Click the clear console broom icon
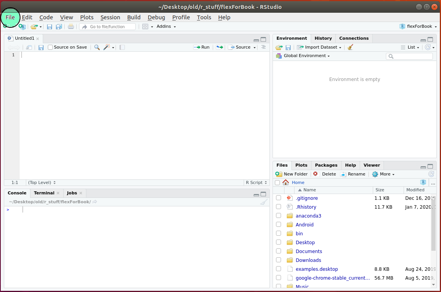The image size is (441, 292). pyautogui.click(x=264, y=202)
